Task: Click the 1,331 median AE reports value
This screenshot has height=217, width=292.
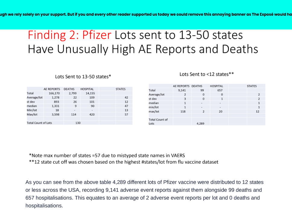Action: (x=56, y=106)
